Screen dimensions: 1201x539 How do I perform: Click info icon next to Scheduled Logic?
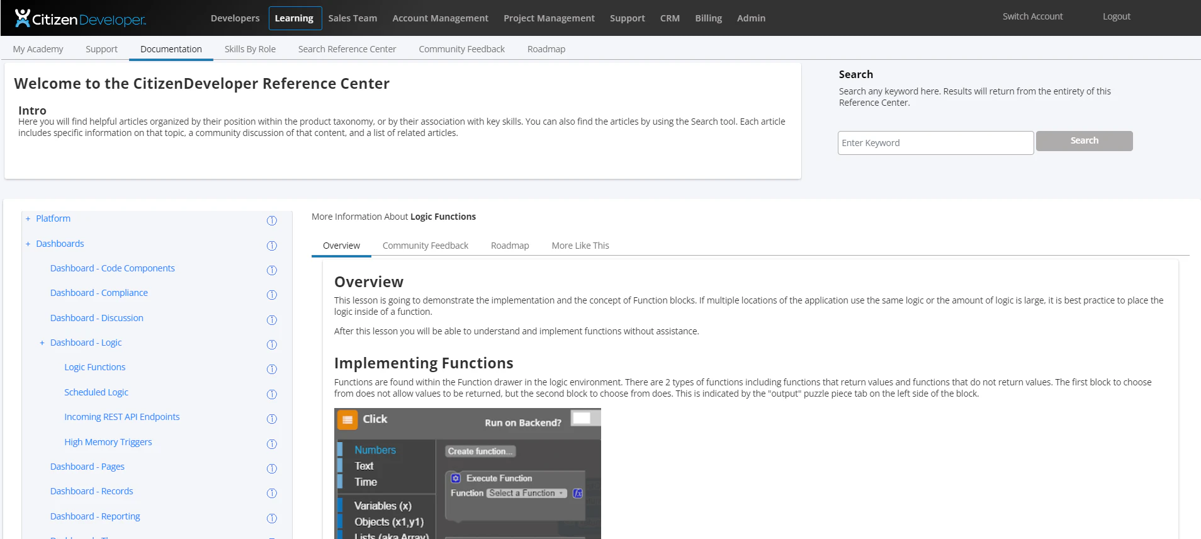point(272,394)
